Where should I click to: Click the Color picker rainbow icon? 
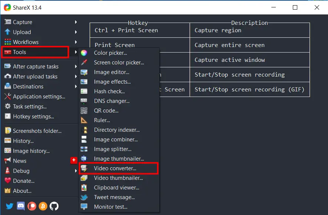[84, 53]
